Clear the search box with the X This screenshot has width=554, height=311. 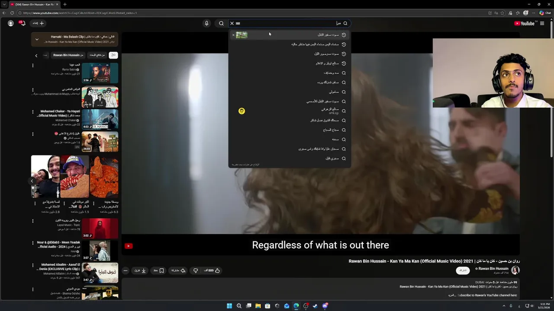232,23
